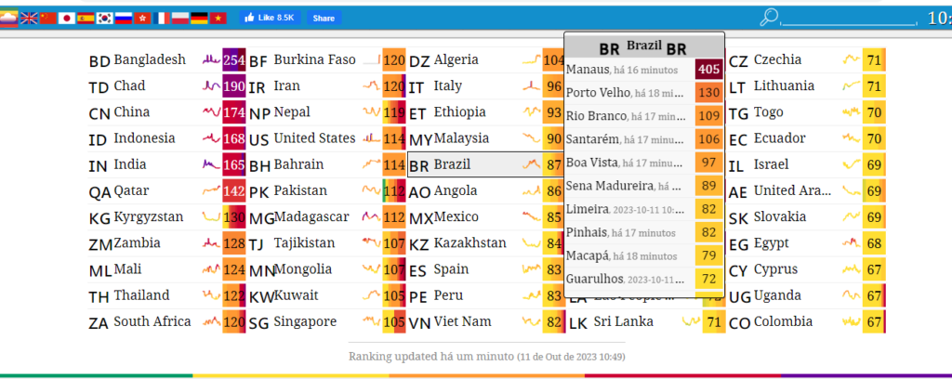The image size is (952, 379).
Task: Select the Russia flag icon
Action: tap(124, 18)
